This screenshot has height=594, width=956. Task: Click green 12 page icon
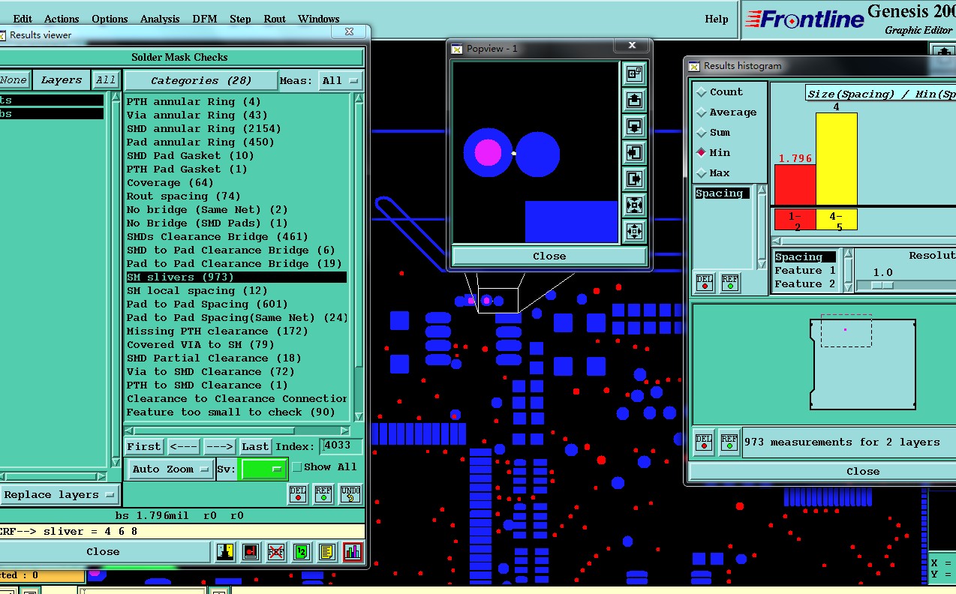tap(302, 552)
